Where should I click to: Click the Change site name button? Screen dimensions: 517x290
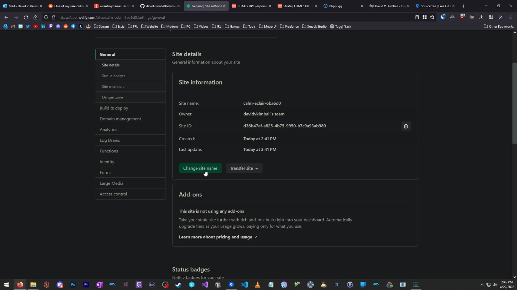pos(199,168)
